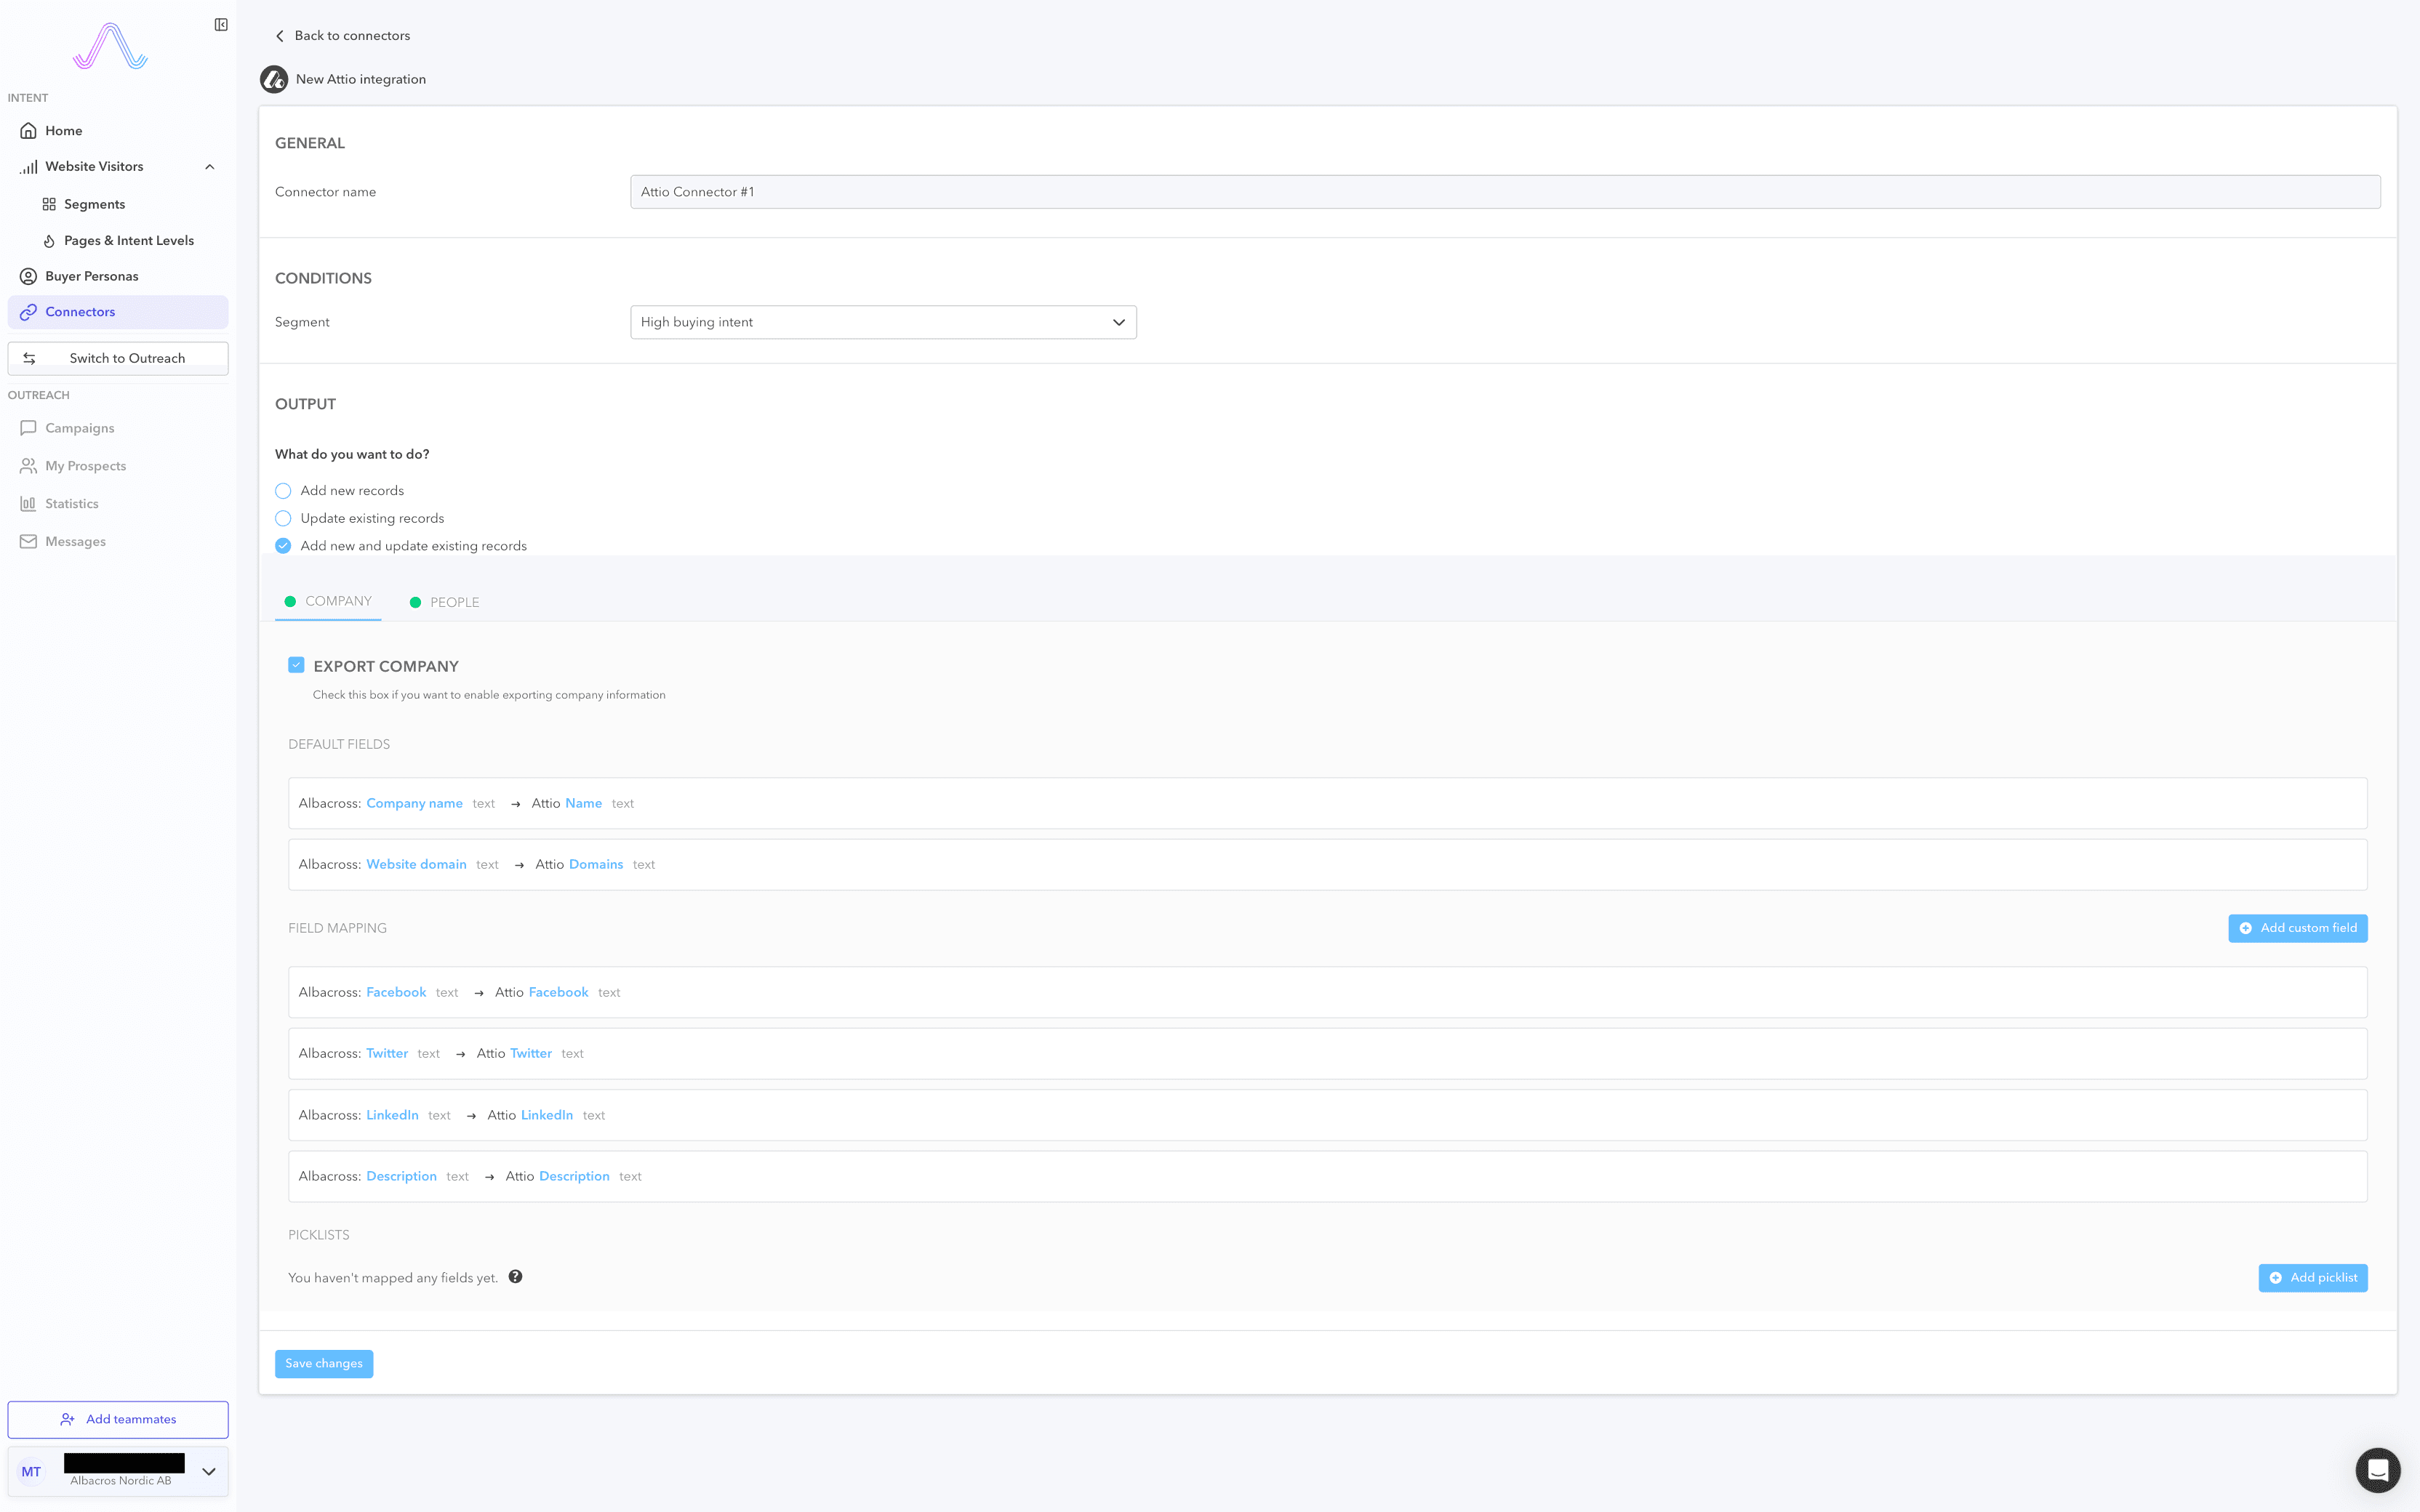Expand the account switcher chevron
This screenshot has width=2420, height=1512.
click(209, 1472)
